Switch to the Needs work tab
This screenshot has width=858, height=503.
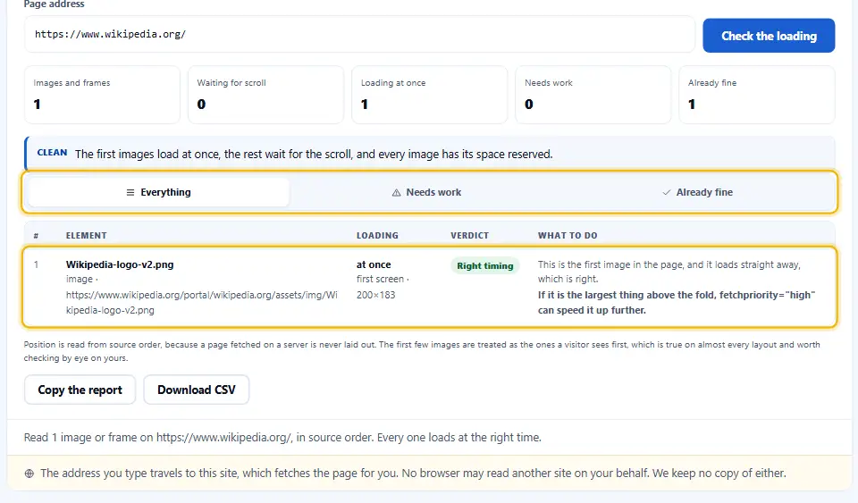[x=427, y=192]
